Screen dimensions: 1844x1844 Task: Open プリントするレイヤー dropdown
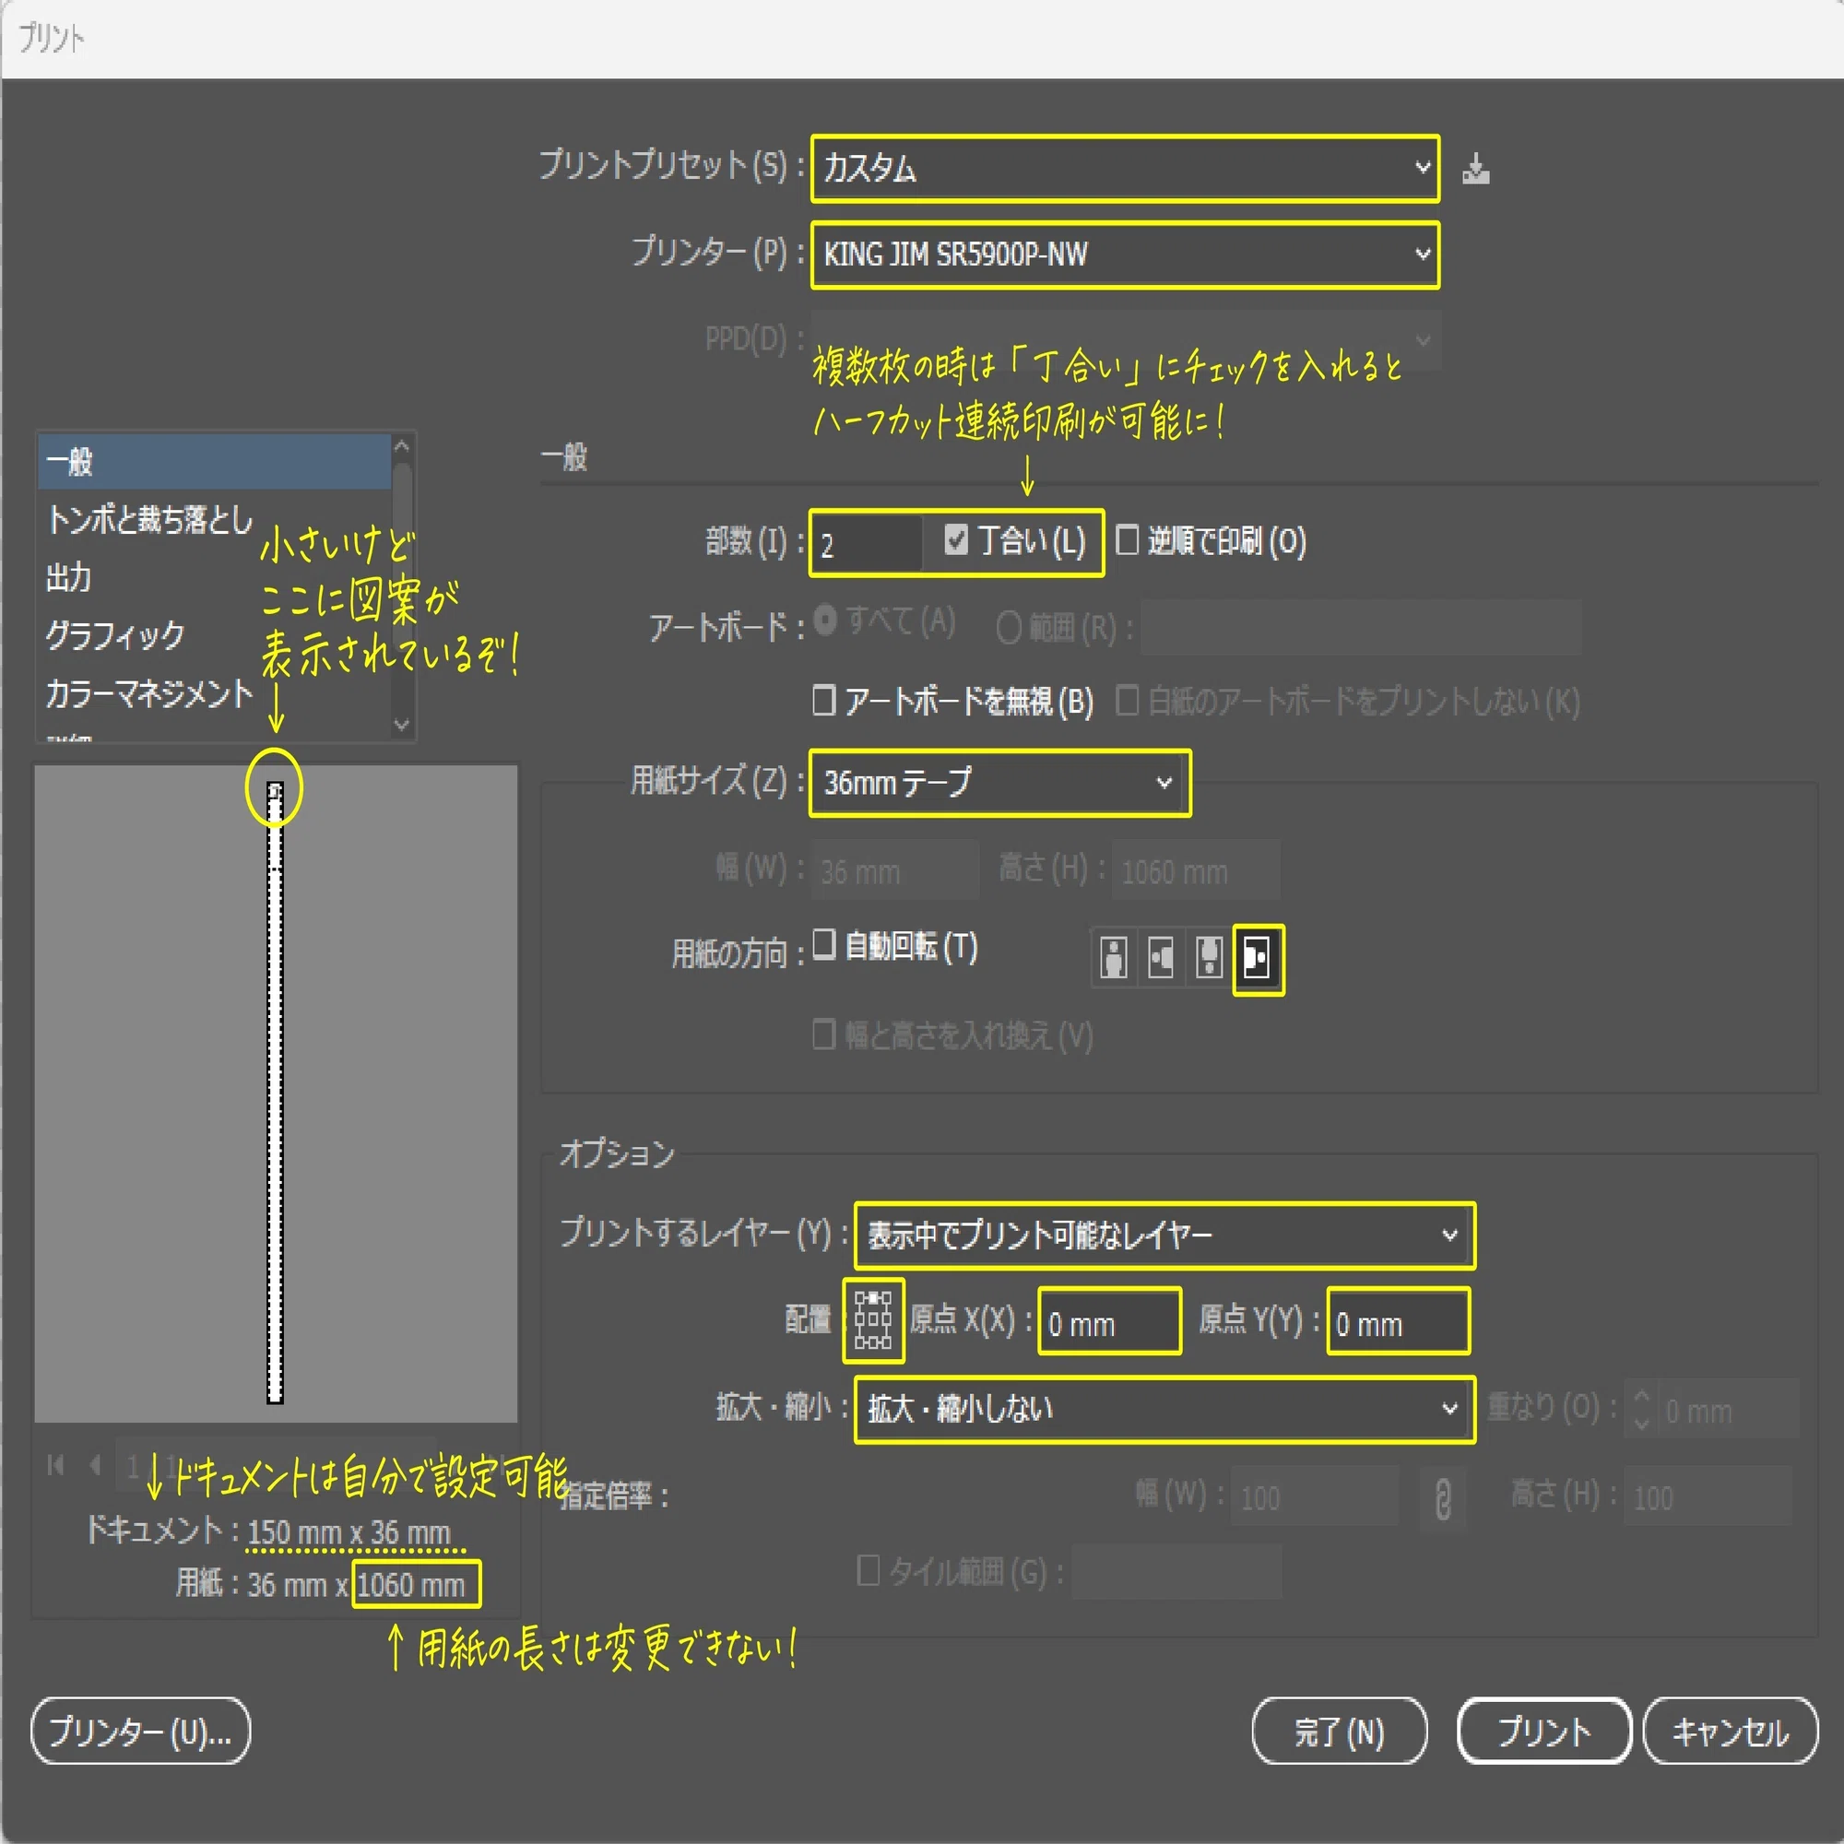pos(1164,1235)
